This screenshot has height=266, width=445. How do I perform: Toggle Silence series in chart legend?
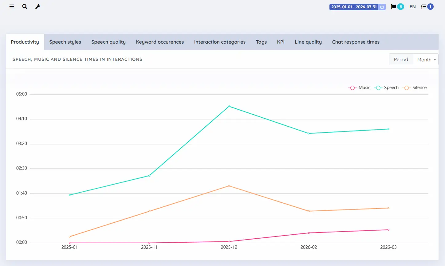[x=415, y=88]
